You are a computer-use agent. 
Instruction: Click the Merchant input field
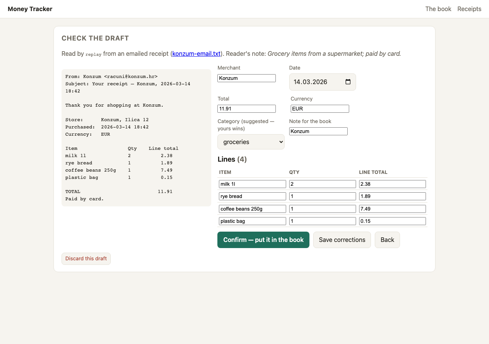(246, 78)
